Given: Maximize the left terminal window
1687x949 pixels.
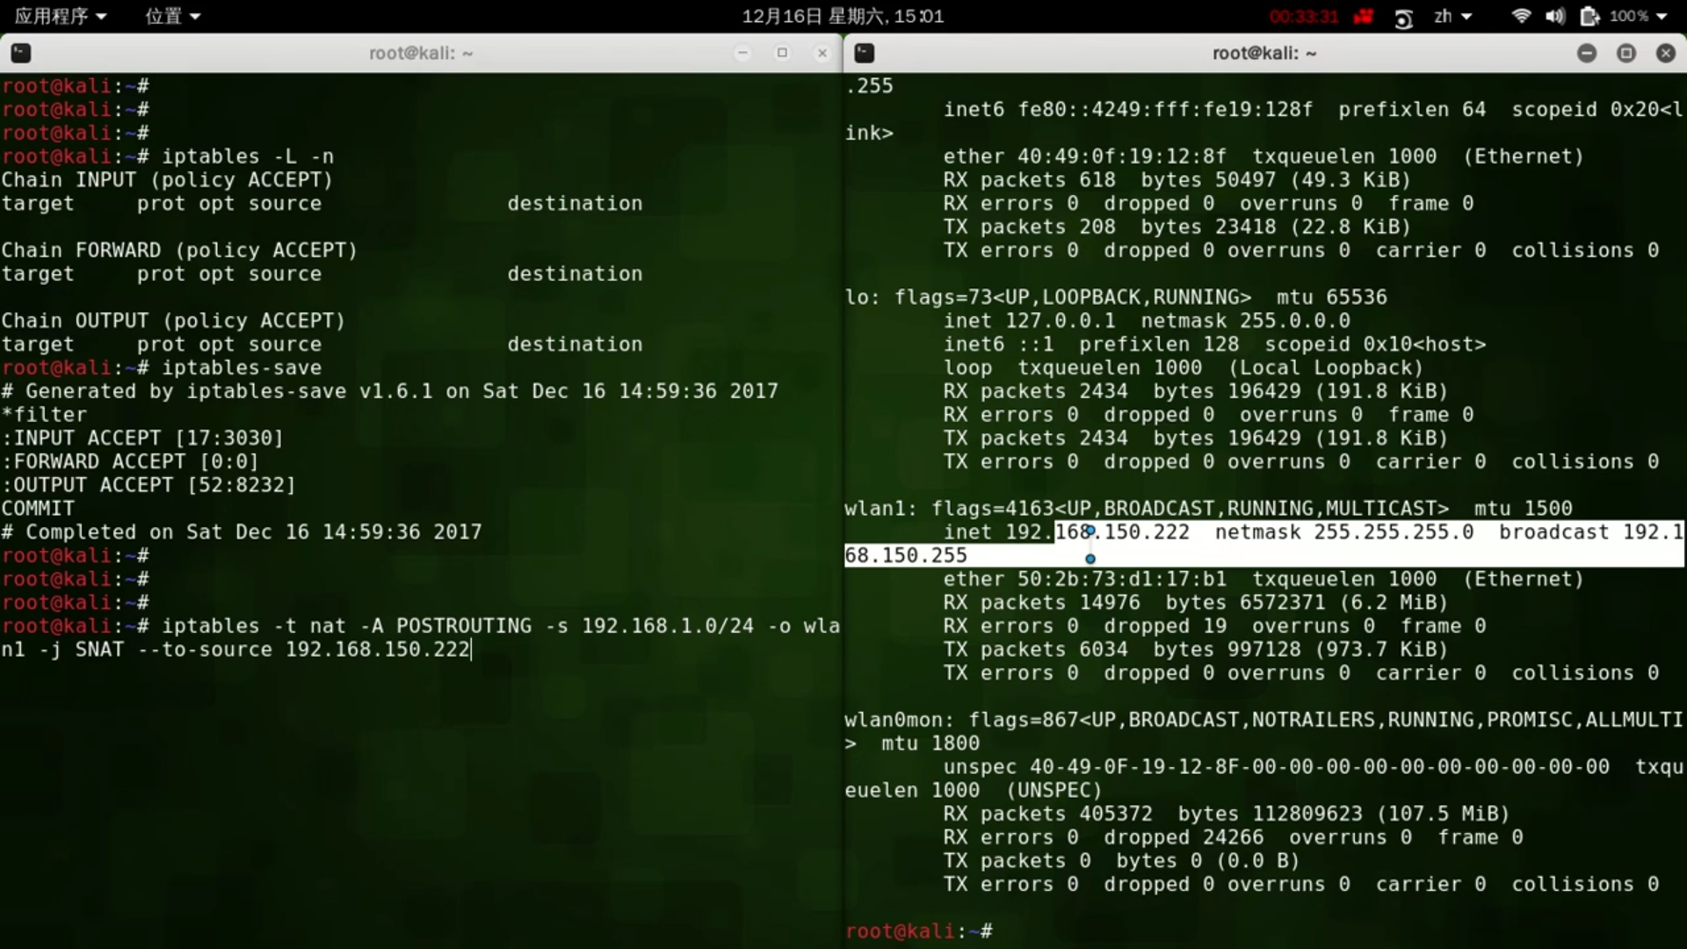Looking at the screenshot, I should click(x=782, y=53).
